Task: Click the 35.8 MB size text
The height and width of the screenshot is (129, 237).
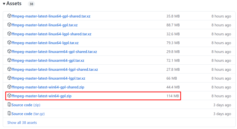Action: [173, 16]
